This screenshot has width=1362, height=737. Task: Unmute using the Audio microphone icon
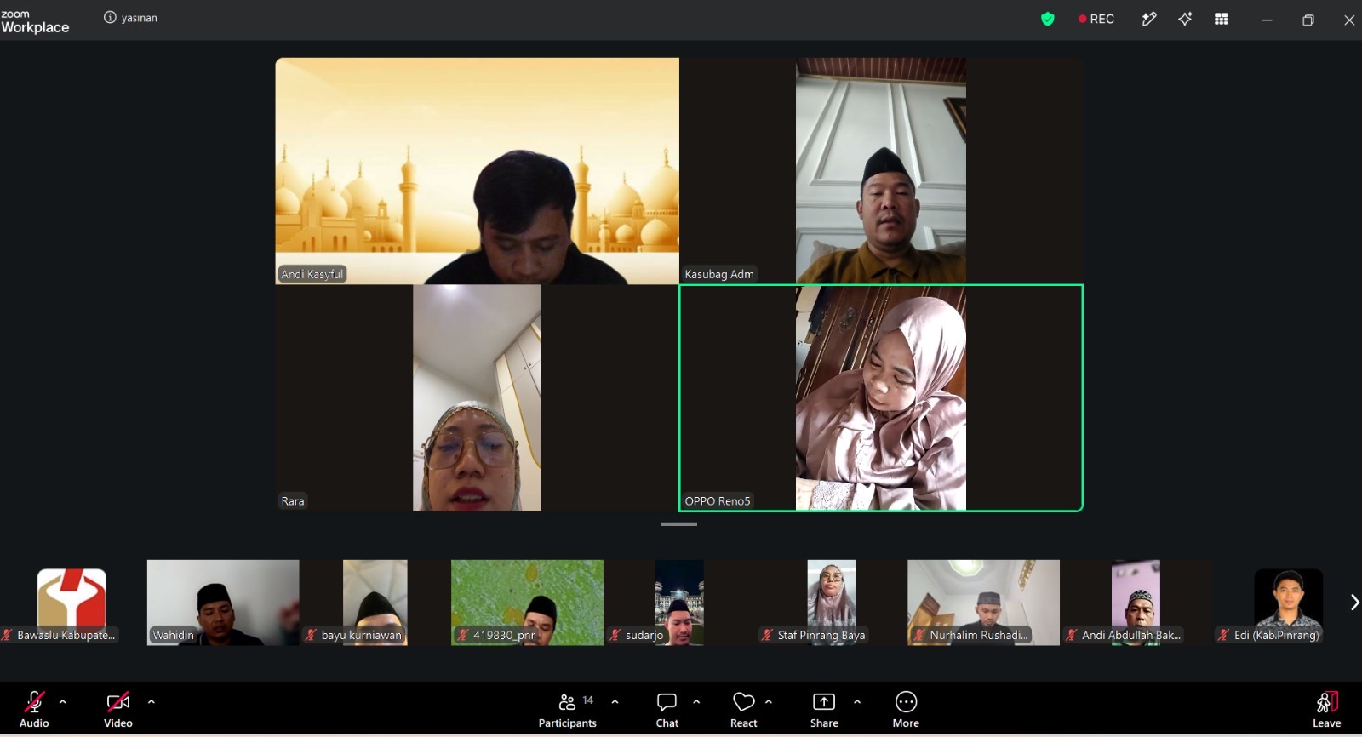pyautogui.click(x=34, y=702)
